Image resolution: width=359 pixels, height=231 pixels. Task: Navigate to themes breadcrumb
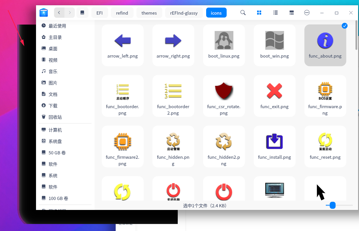pos(149,13)
